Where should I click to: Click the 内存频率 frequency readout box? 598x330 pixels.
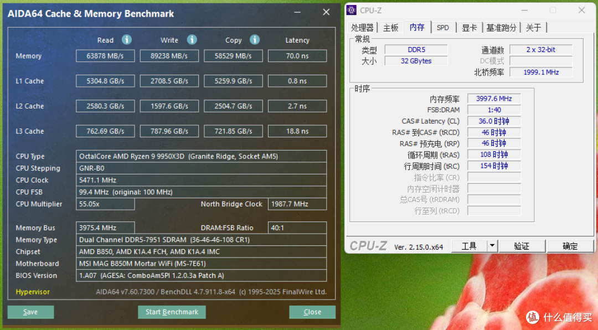click(493, 98)
